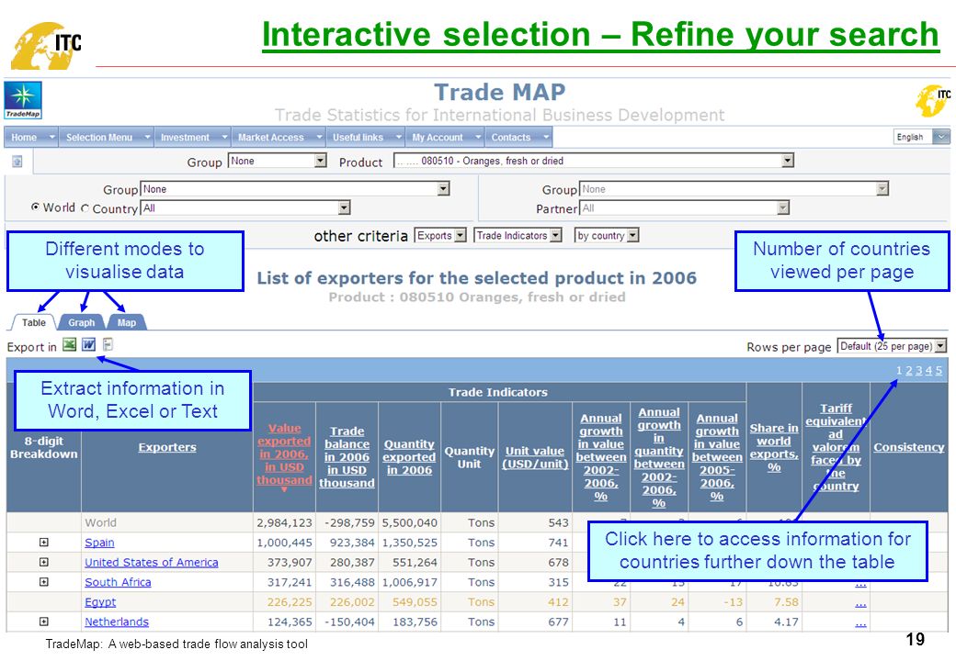Image resolution: width=956 pixels, height=661 pixels.
Task: Open the Netherlands exporter link
Action: tap(117, 622)
